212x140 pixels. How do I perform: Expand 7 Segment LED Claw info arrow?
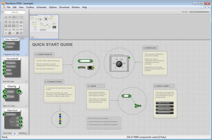click(x=26, y=54)
